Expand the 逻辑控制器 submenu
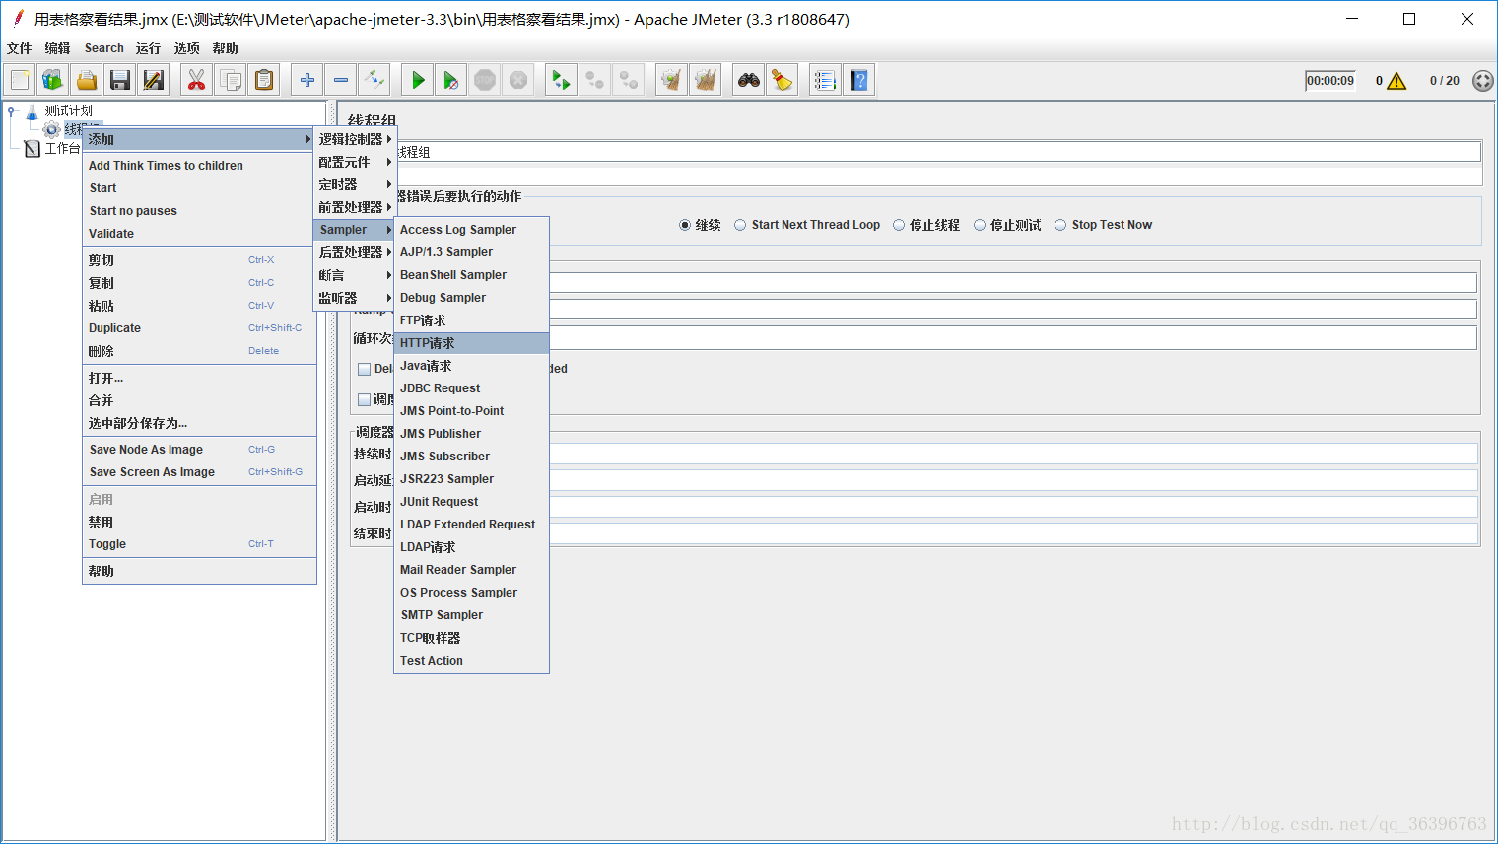1498x844 pixels. (x=355, y=139)
